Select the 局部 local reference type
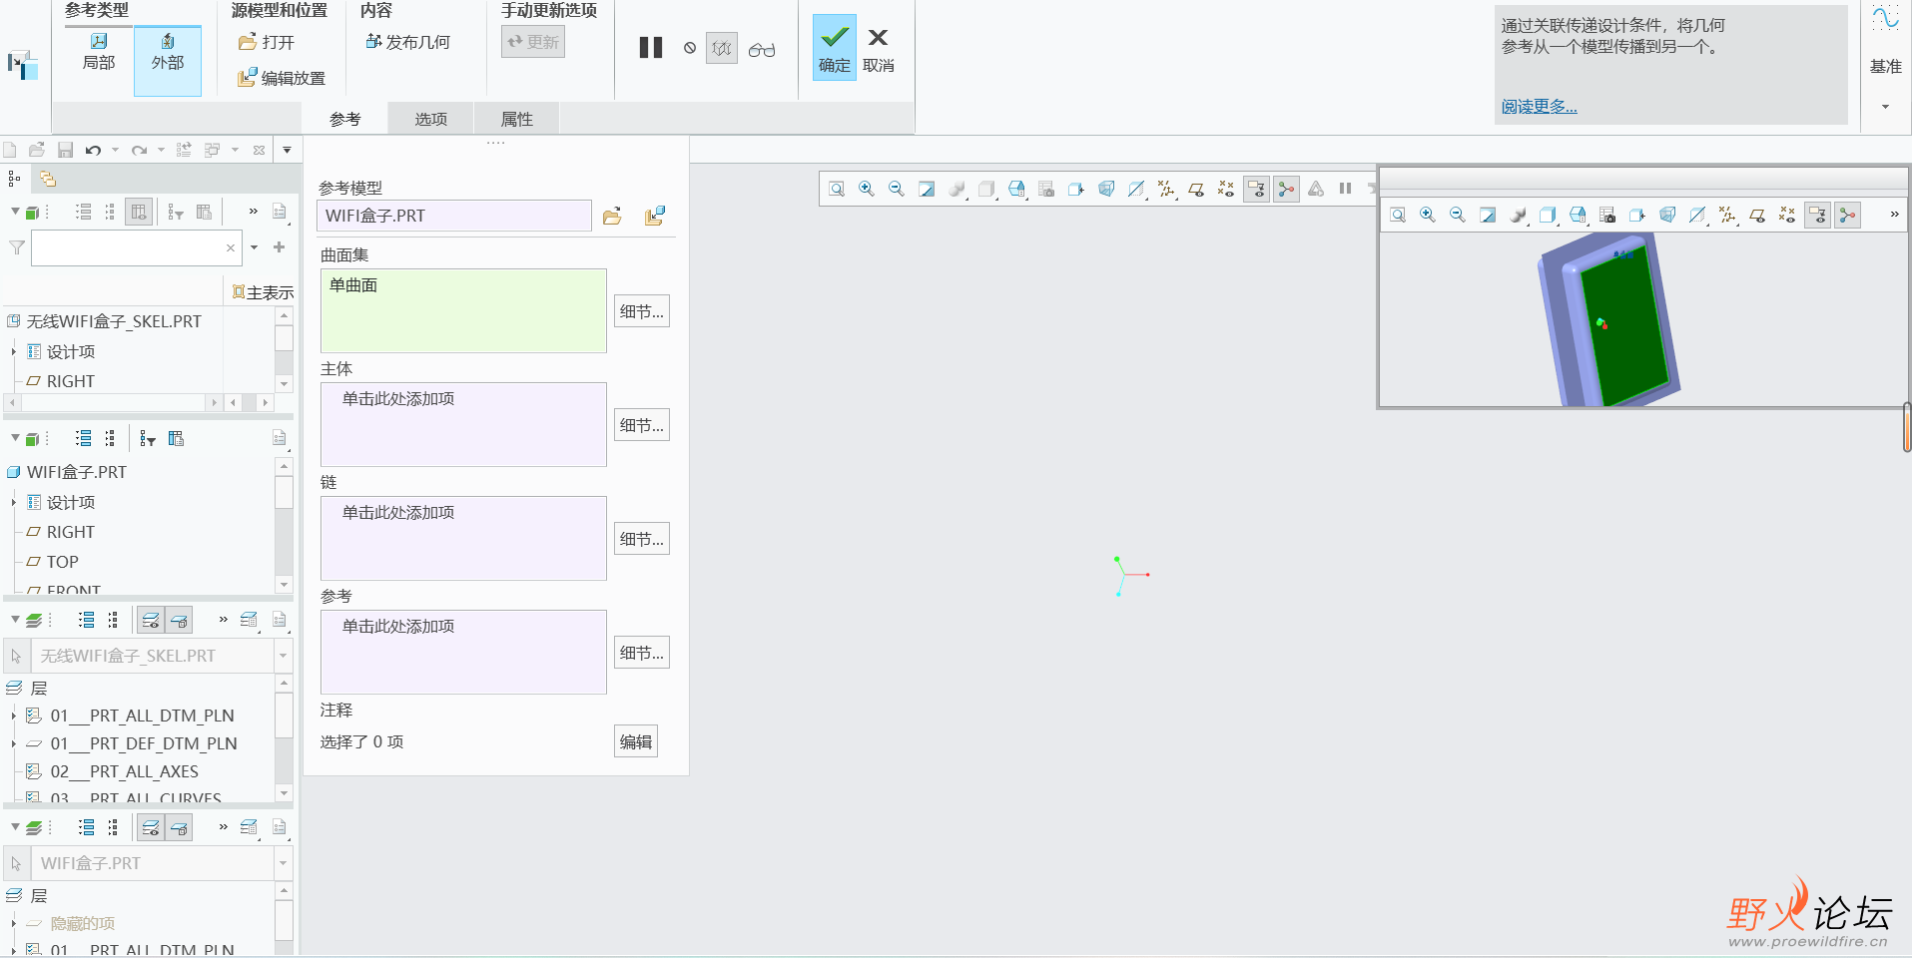The width and height of the screenshot is (1912, 958). coord(99,52)
